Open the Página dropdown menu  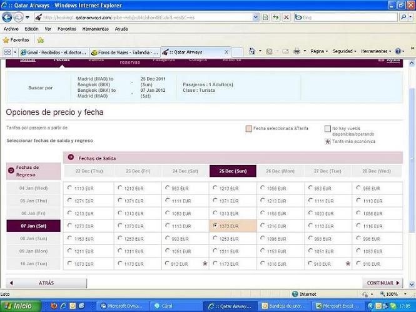[x=319, y=51]
